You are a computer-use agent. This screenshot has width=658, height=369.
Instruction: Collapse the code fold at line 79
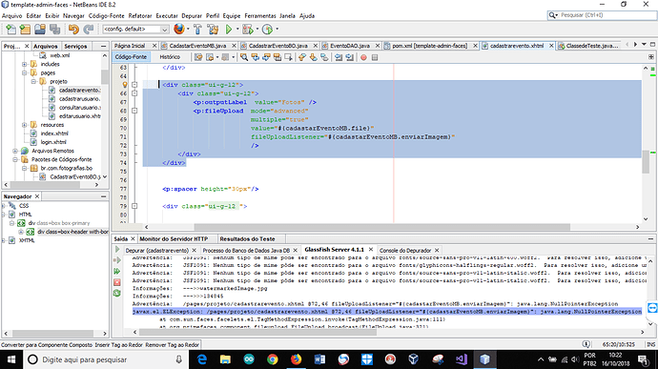(134, 206)
